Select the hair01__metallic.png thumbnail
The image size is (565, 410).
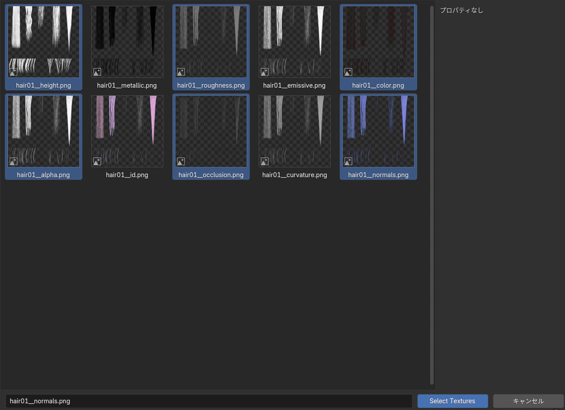coord(127,42)
